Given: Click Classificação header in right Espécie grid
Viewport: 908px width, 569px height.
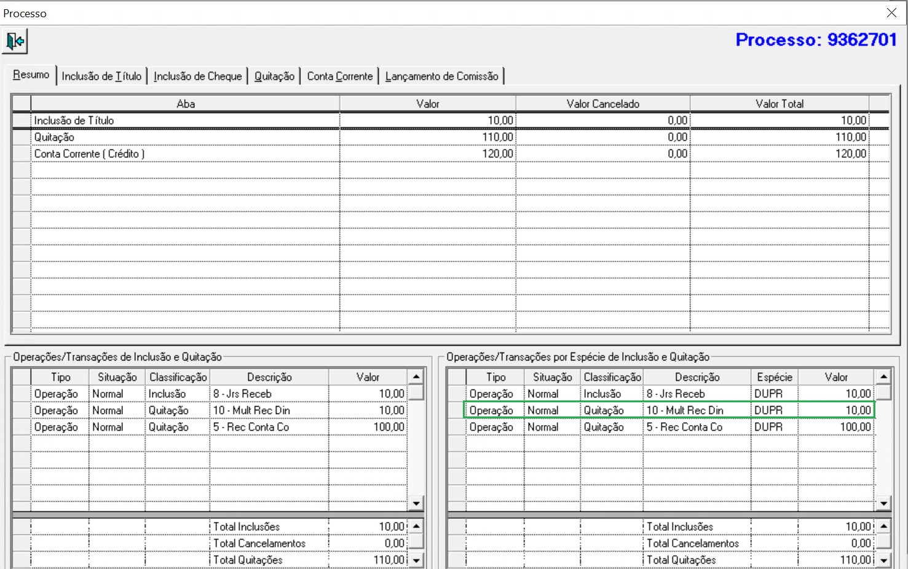Looking at the screenshot, I should tap(612, 377).
